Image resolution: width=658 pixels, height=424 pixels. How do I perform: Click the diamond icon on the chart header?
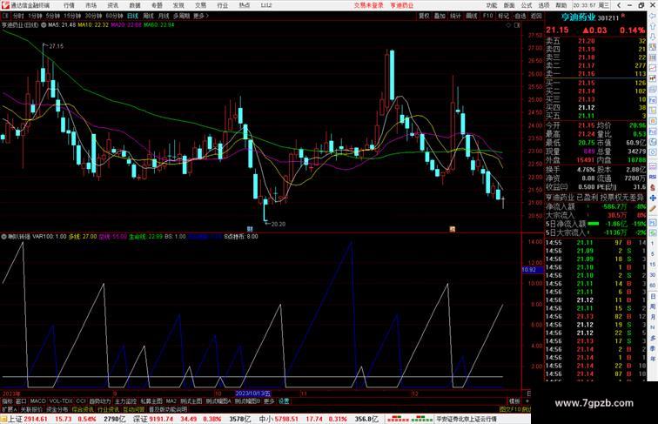[x=508, y=25]
